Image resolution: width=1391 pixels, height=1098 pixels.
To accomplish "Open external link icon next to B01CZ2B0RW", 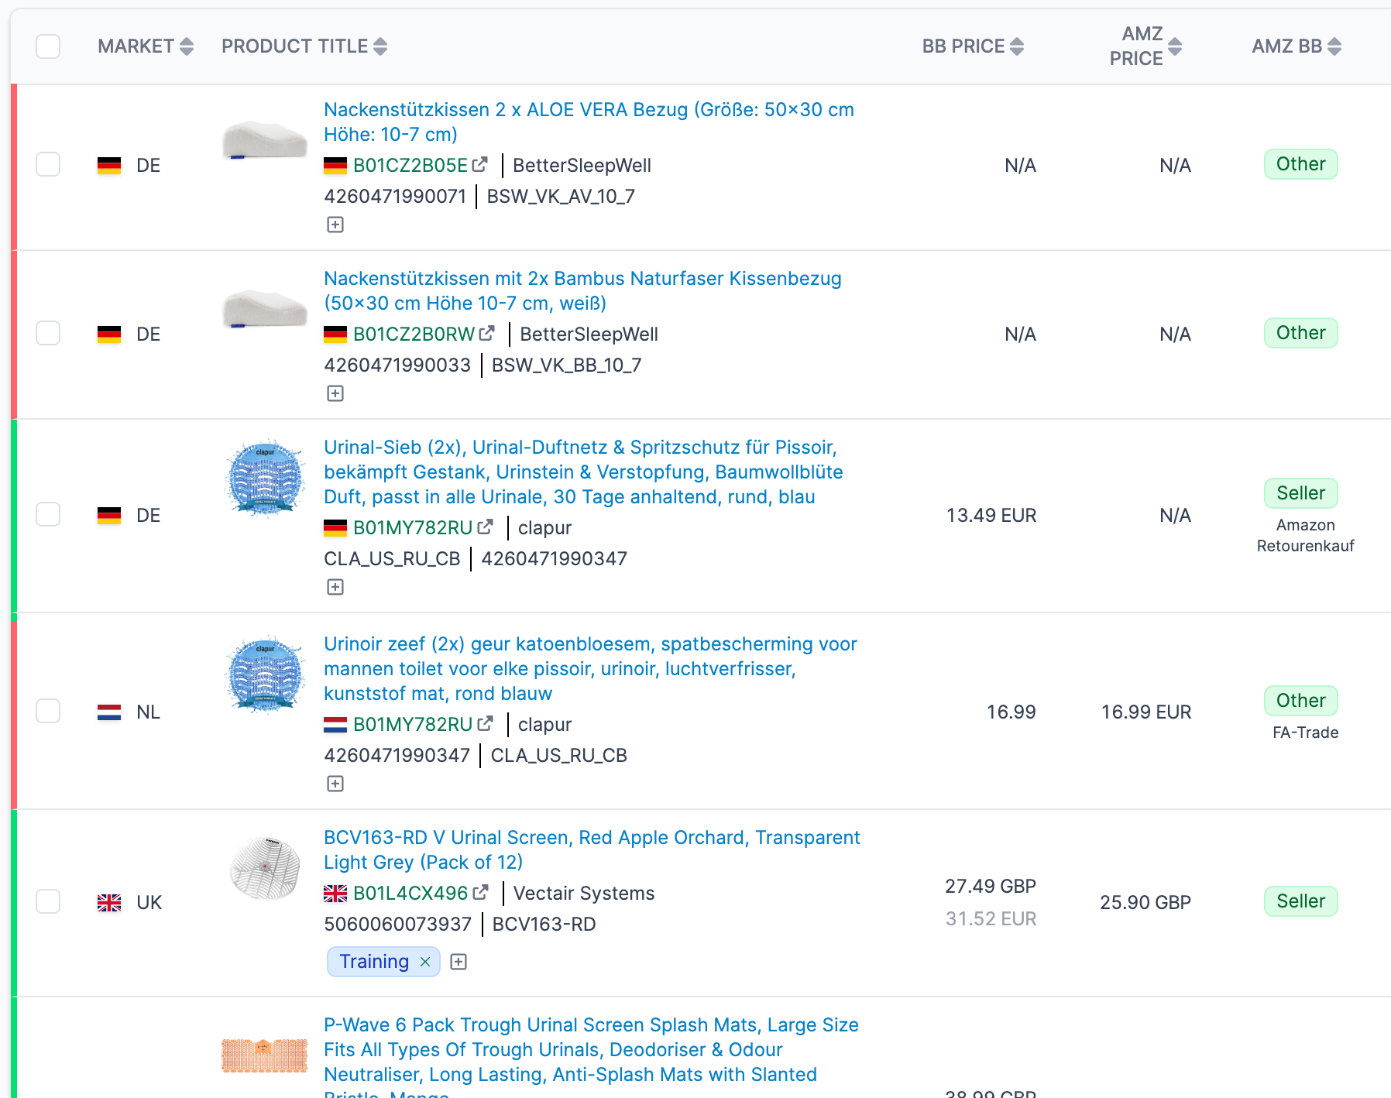I will pyautogui.click(x=487, y=332).
